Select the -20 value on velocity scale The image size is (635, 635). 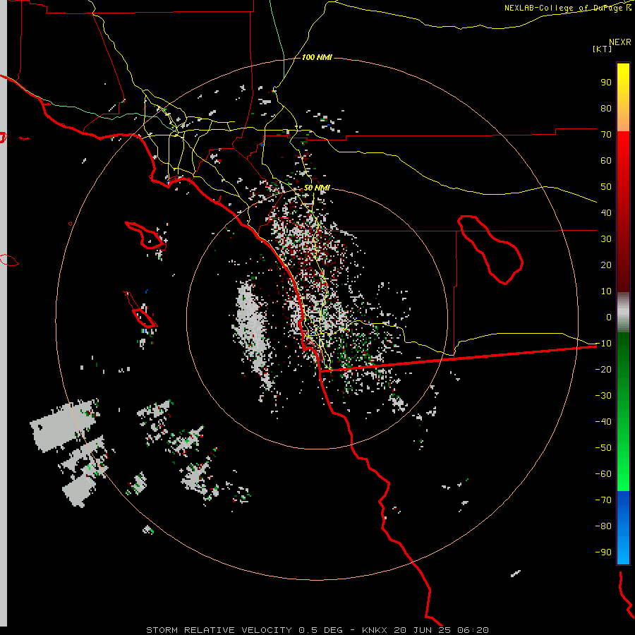pos(603,370)
